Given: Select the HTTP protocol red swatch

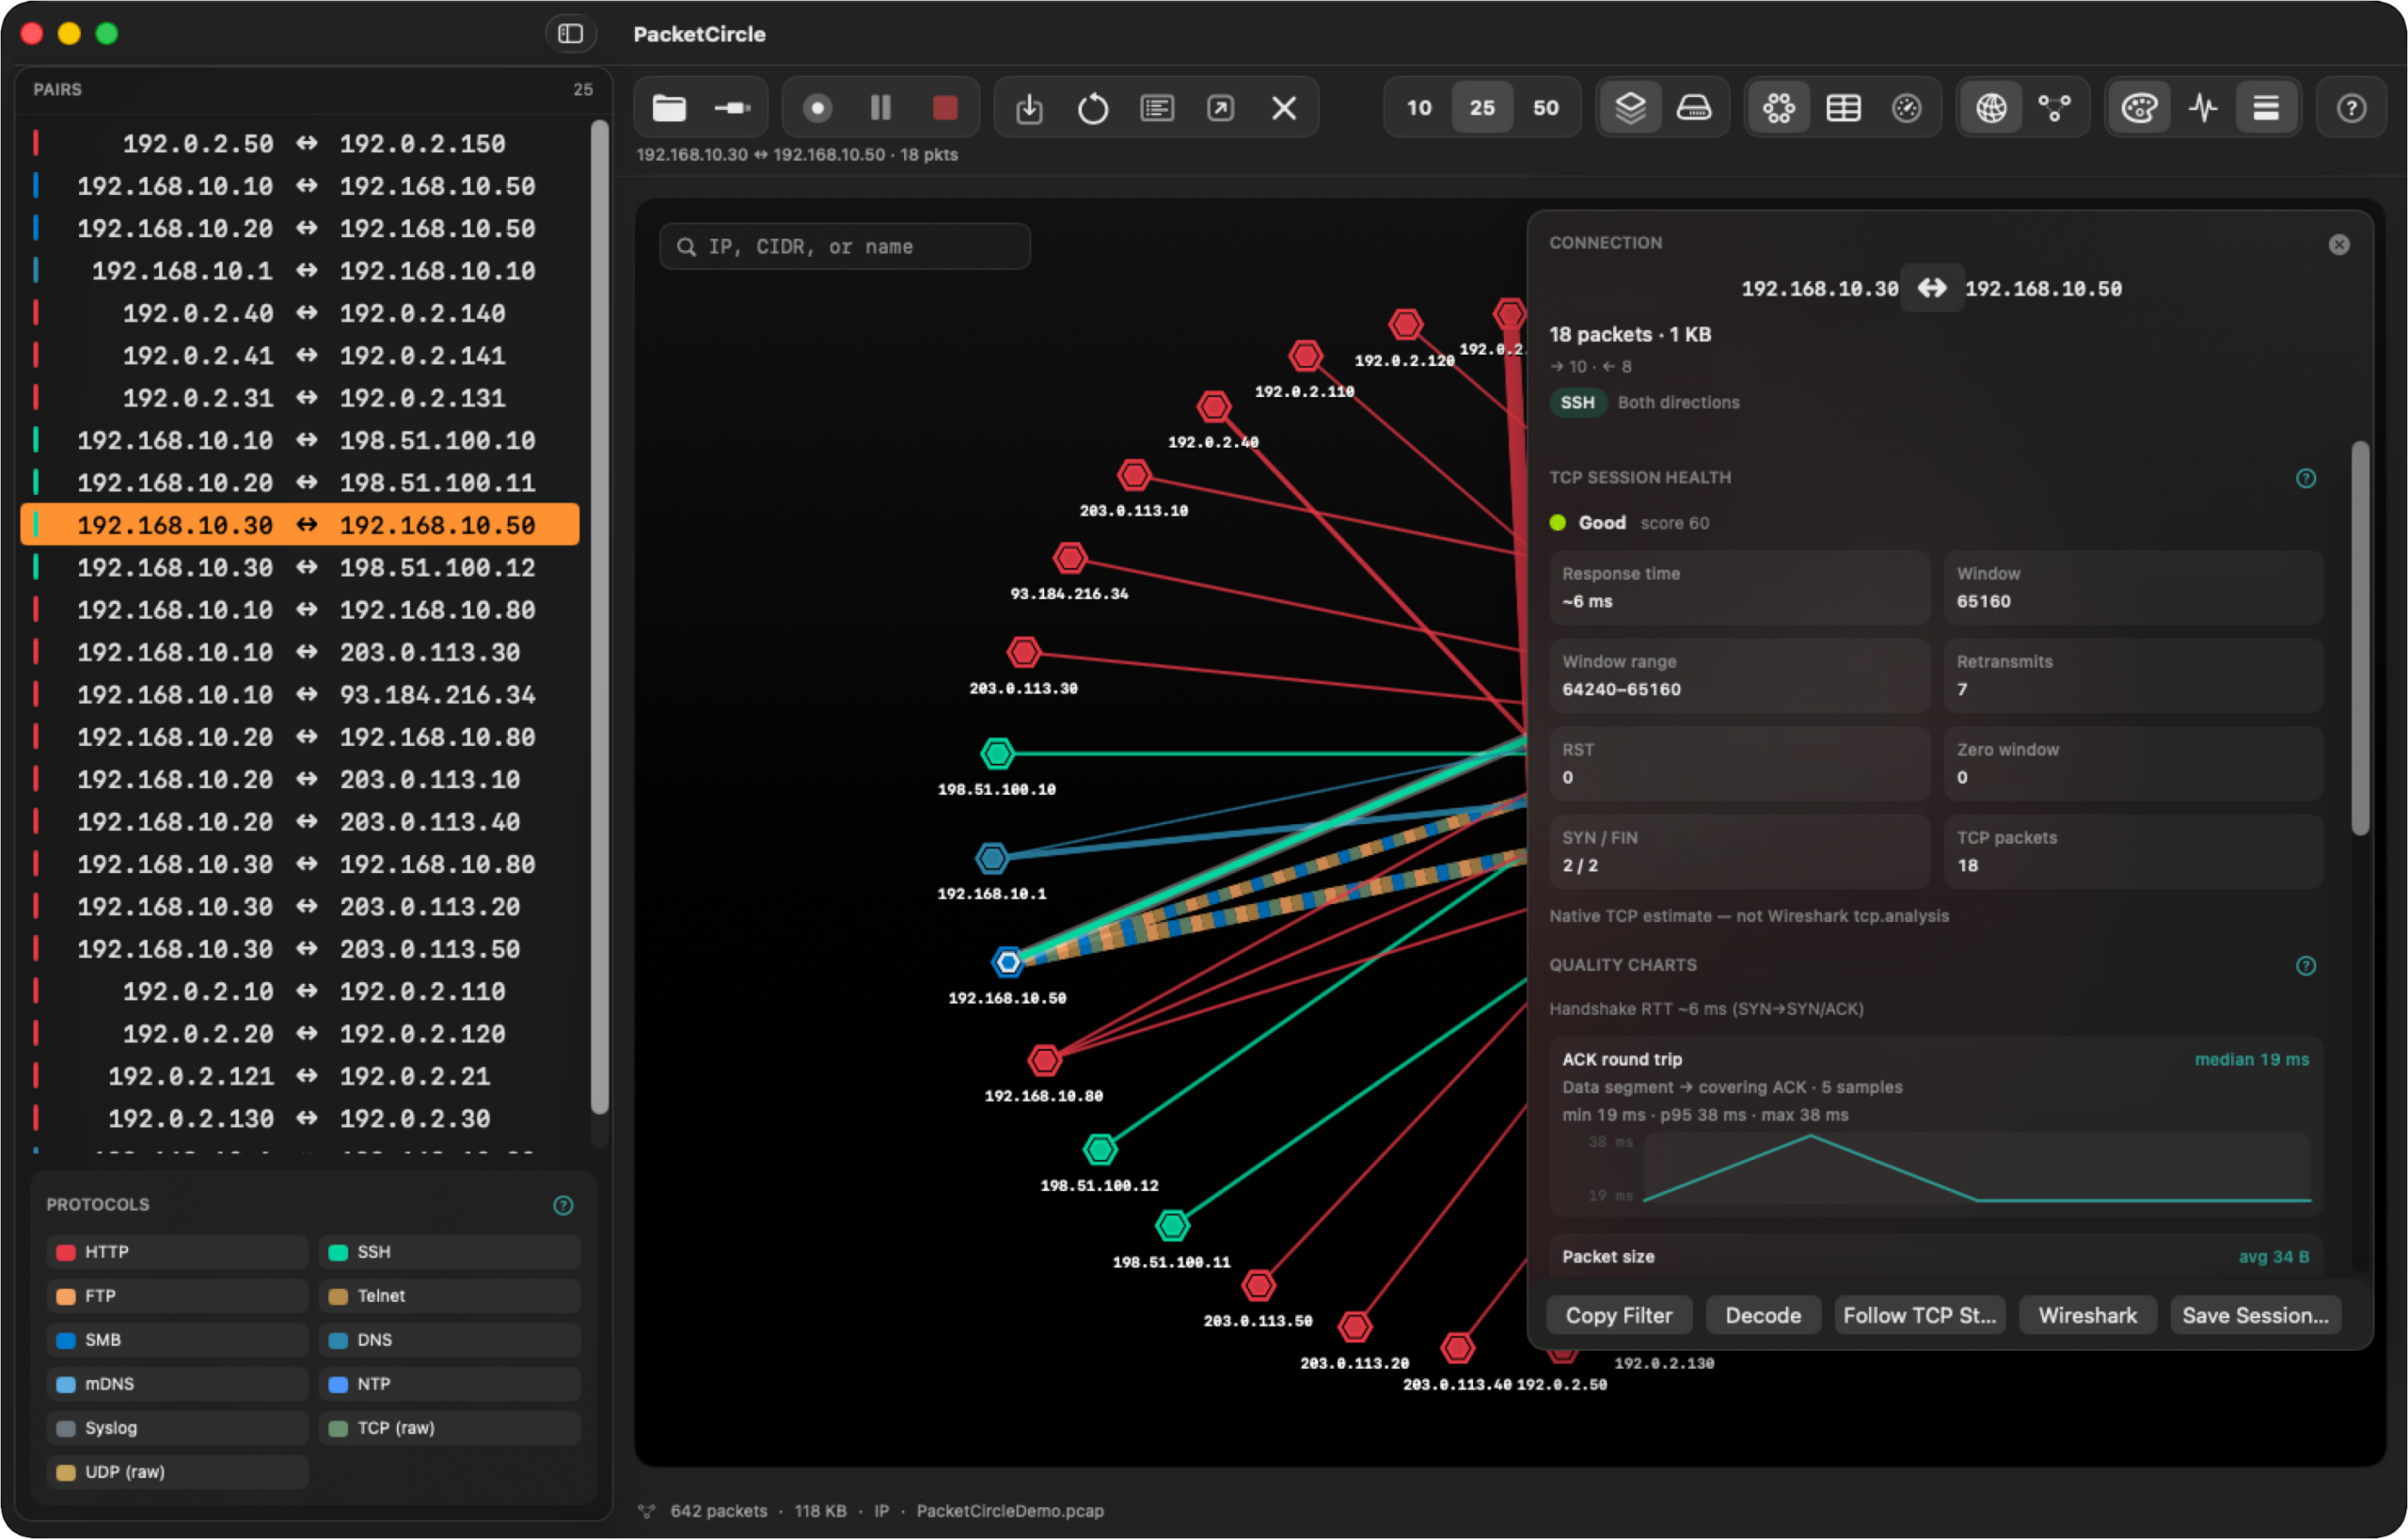Looking at the screenshot, I should tap(66, 1253).
